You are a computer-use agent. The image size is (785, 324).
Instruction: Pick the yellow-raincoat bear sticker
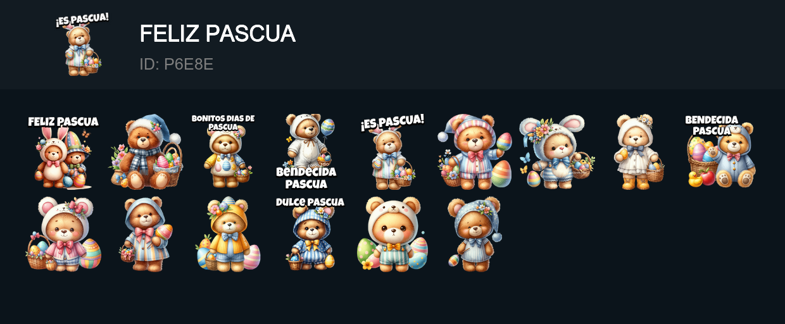tap(228, 234)
